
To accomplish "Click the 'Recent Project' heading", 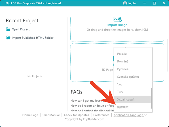I will click(22, 21).
